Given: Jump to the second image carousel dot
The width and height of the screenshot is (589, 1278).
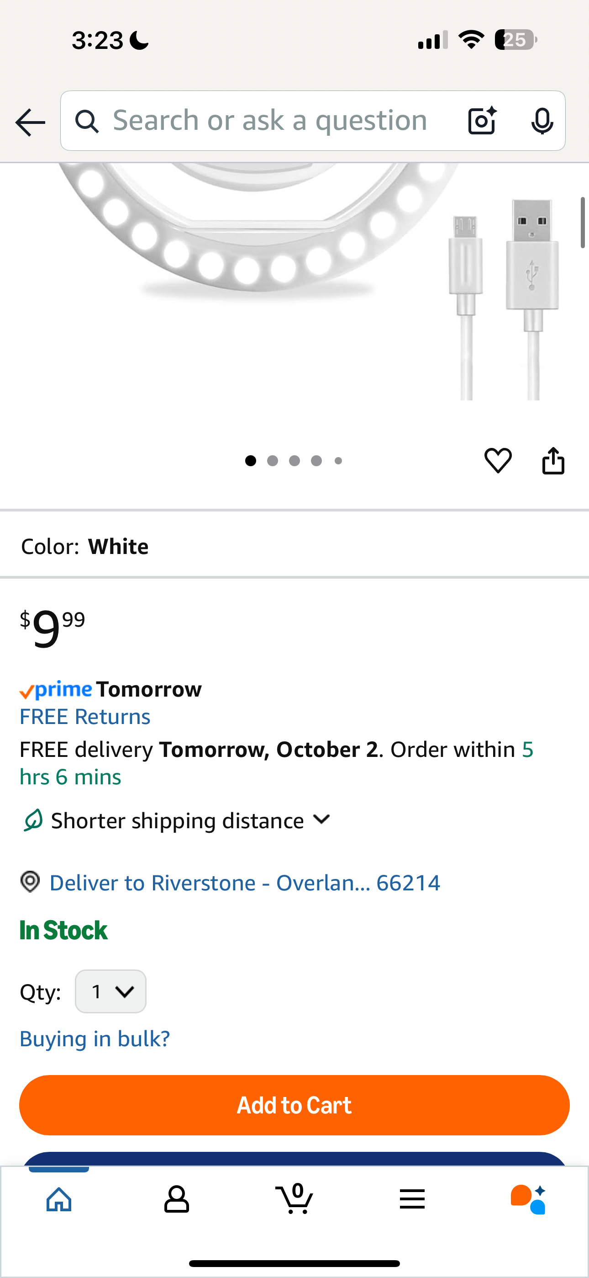Looking at the screenshot, I should (x=272, y=461).
